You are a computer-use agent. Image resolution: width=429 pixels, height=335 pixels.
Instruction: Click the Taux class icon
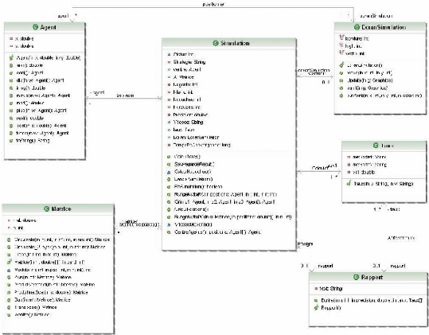point(376,145)
